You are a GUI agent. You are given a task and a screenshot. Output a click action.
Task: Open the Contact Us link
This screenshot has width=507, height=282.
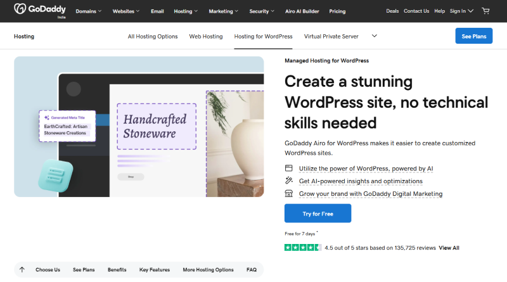coord(416,11)
